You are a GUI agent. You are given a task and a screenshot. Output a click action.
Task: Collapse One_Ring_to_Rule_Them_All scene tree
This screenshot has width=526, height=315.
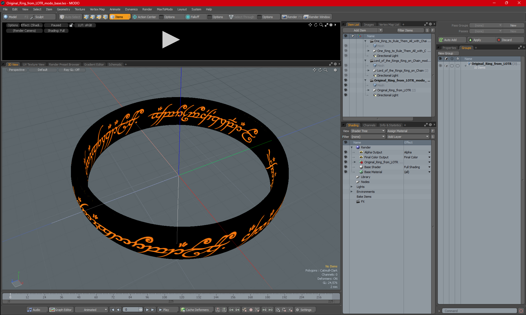pos(365,41)
